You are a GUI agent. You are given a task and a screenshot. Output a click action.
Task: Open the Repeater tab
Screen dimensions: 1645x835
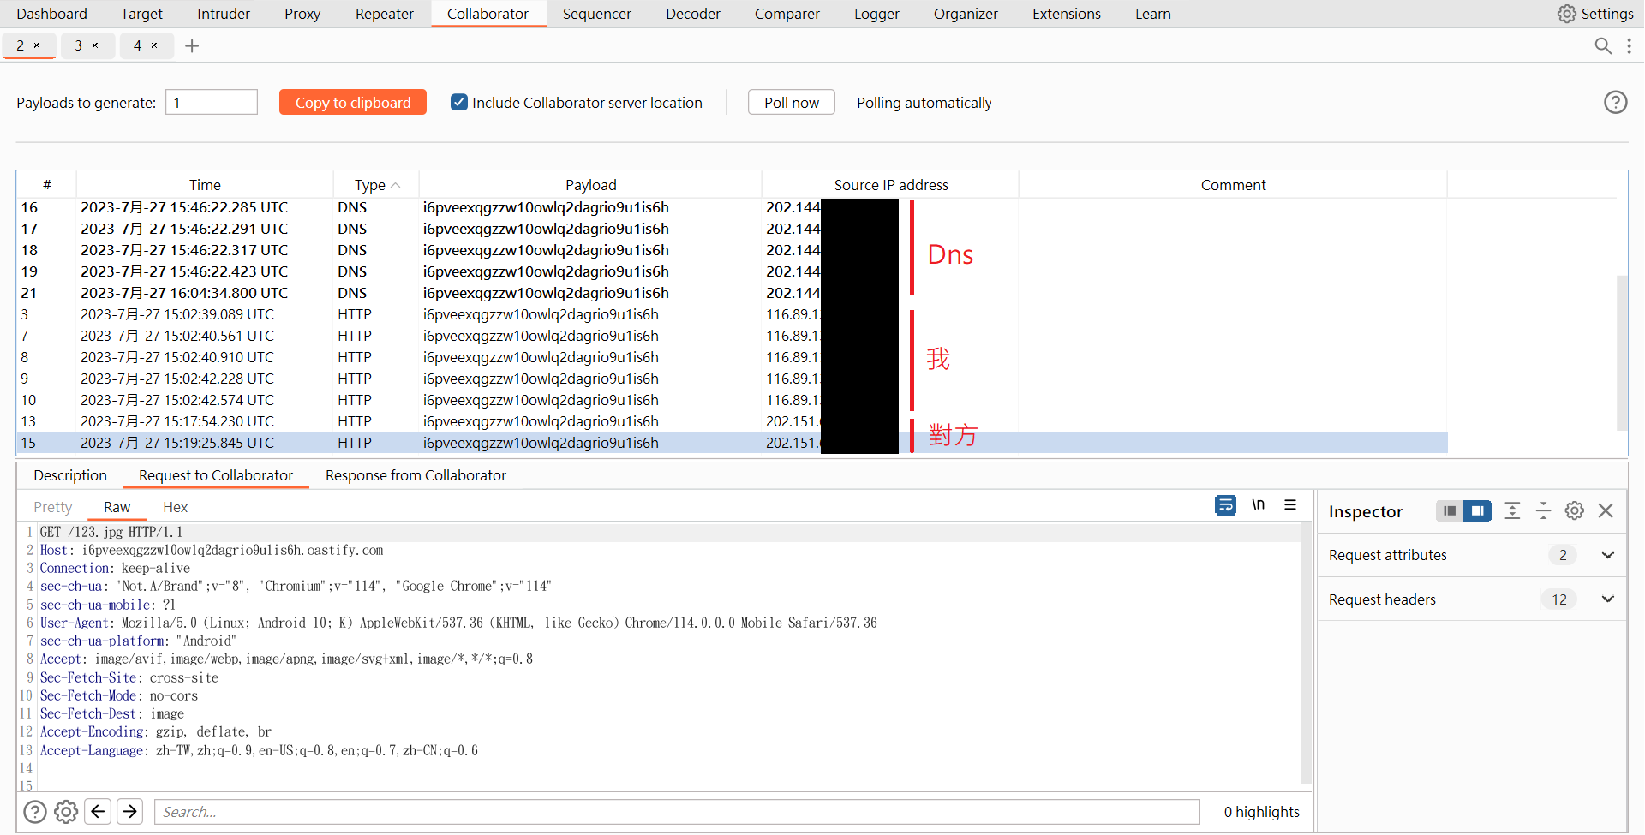pos(385,14)
